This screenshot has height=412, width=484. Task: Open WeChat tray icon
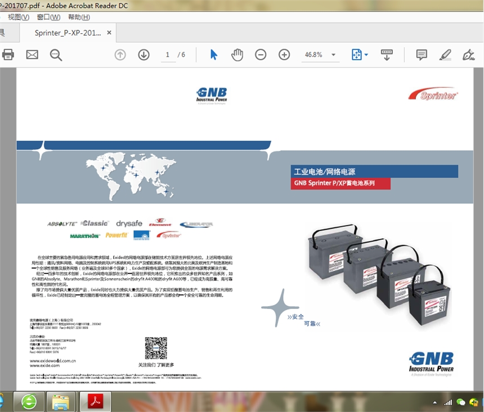pos(461,402)
